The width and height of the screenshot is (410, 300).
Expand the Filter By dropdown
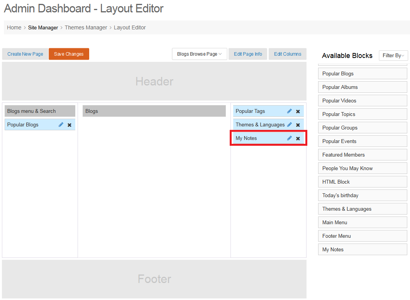point(393,56)
